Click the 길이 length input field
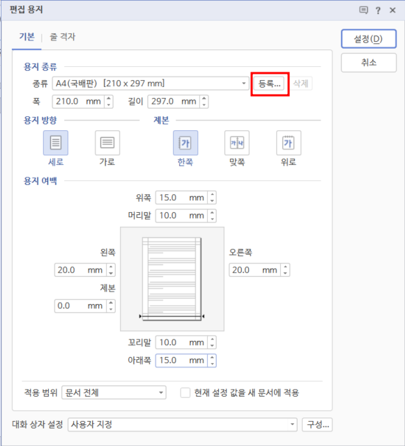The image size is (405, 446). (174, 102)
